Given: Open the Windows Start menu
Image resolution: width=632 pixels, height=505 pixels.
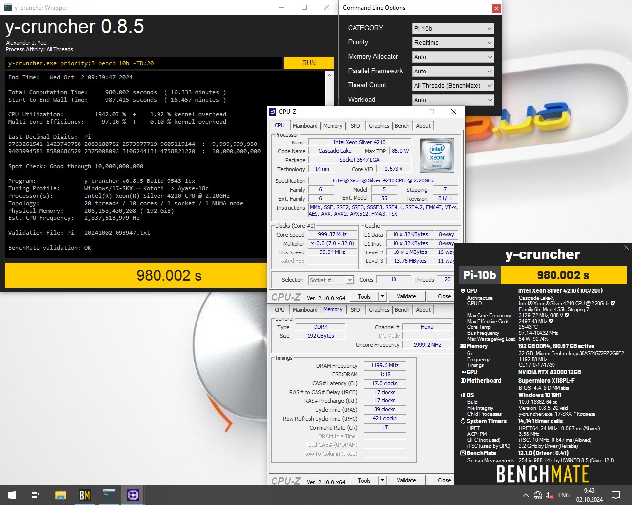Looking at the screenshot, I should point(12,495).
